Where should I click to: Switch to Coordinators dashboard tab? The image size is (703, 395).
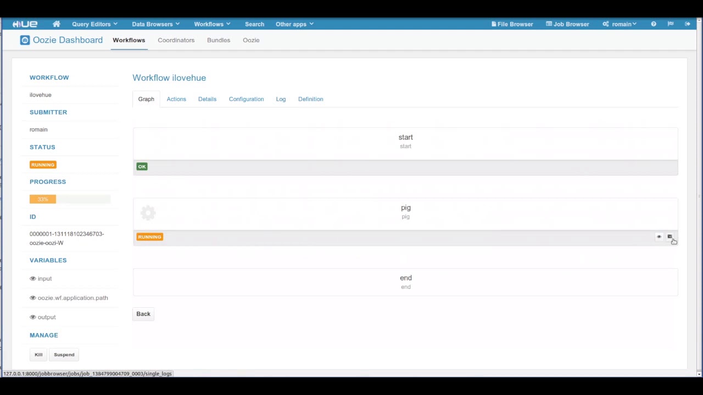pos(176,40)
